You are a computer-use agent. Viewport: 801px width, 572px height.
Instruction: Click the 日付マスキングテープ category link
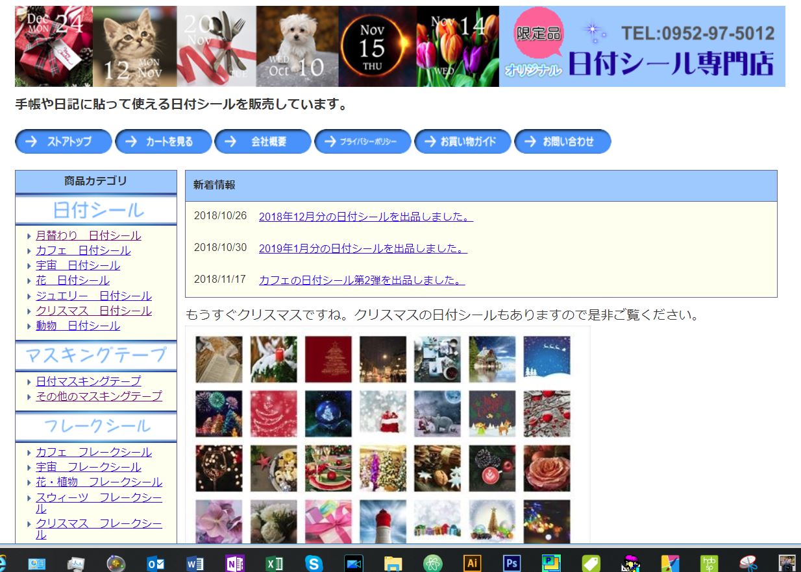click(x=87, y=381)
